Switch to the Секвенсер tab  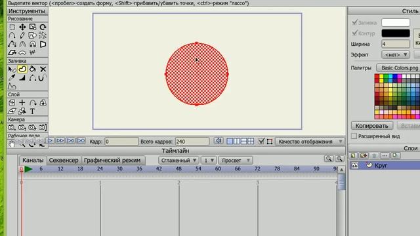[64, 160]
